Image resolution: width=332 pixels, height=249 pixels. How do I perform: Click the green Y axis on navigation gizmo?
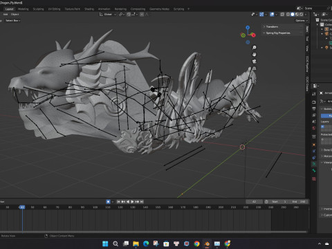tap(243, 35)
